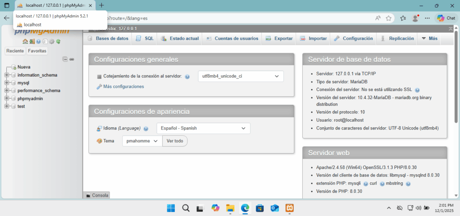Open the browser favorites list icon
This screenshot has height=216, width=460.
pos(403,18)
